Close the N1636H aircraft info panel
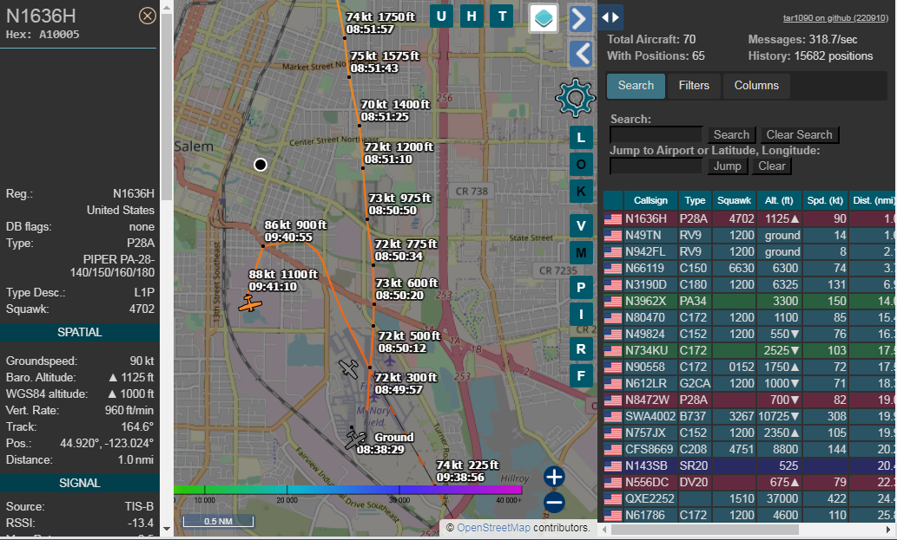Viewport: 897px width, 540px height. tap(147, 16)
